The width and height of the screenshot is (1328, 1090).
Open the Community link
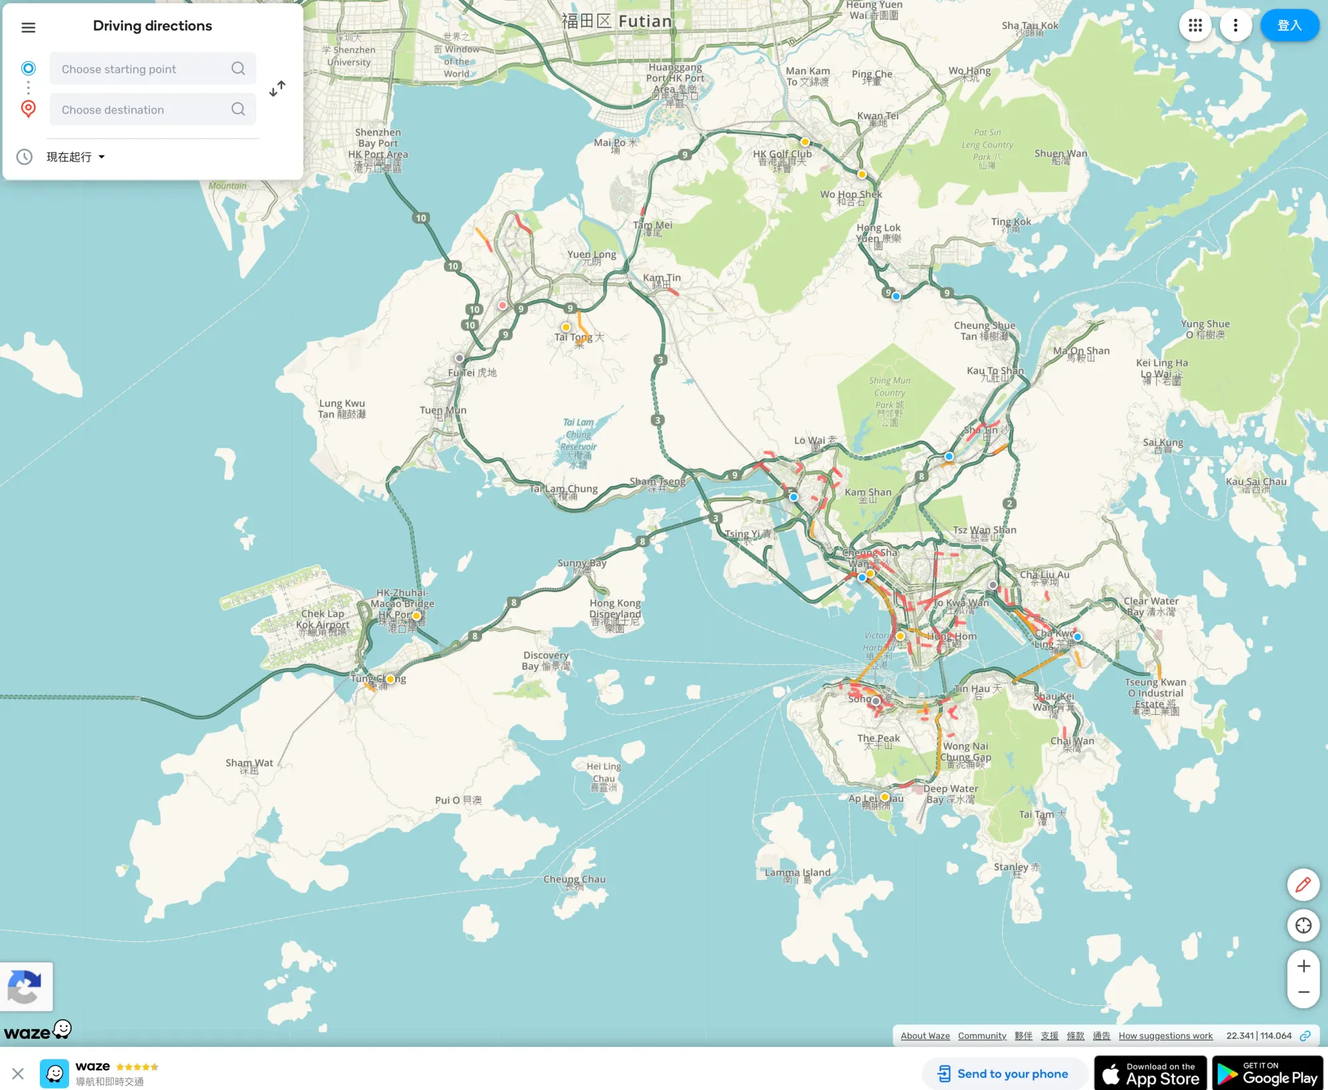[982, 1036]
